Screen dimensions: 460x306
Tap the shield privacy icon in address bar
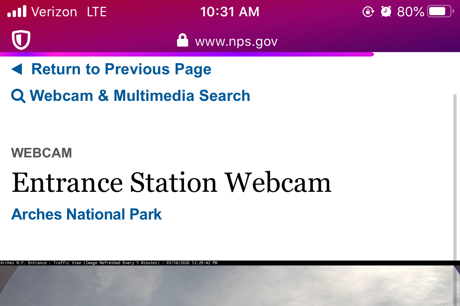[x=21, y=40]
